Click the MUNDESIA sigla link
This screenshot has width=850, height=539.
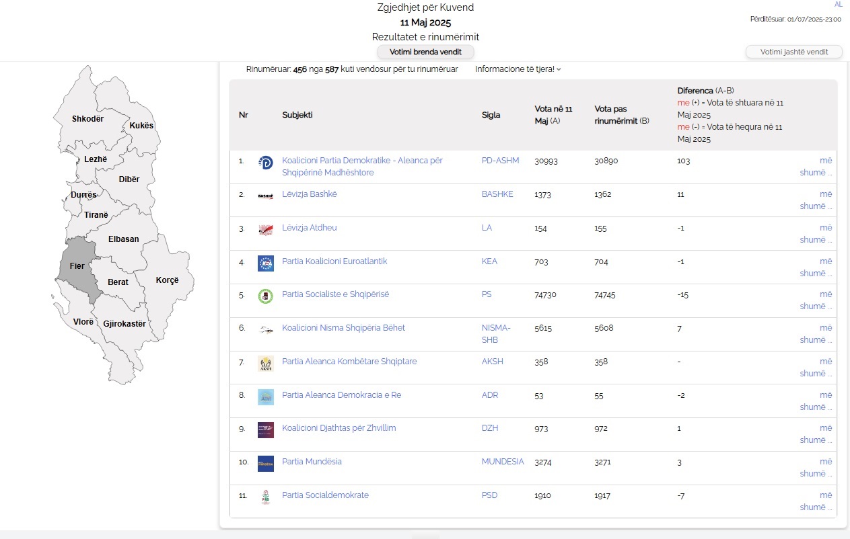pyautogui.click(x=503, y=462)
